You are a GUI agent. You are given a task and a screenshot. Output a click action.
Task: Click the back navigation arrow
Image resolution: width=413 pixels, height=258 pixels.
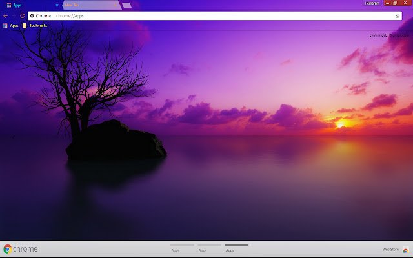pos(6,15)
